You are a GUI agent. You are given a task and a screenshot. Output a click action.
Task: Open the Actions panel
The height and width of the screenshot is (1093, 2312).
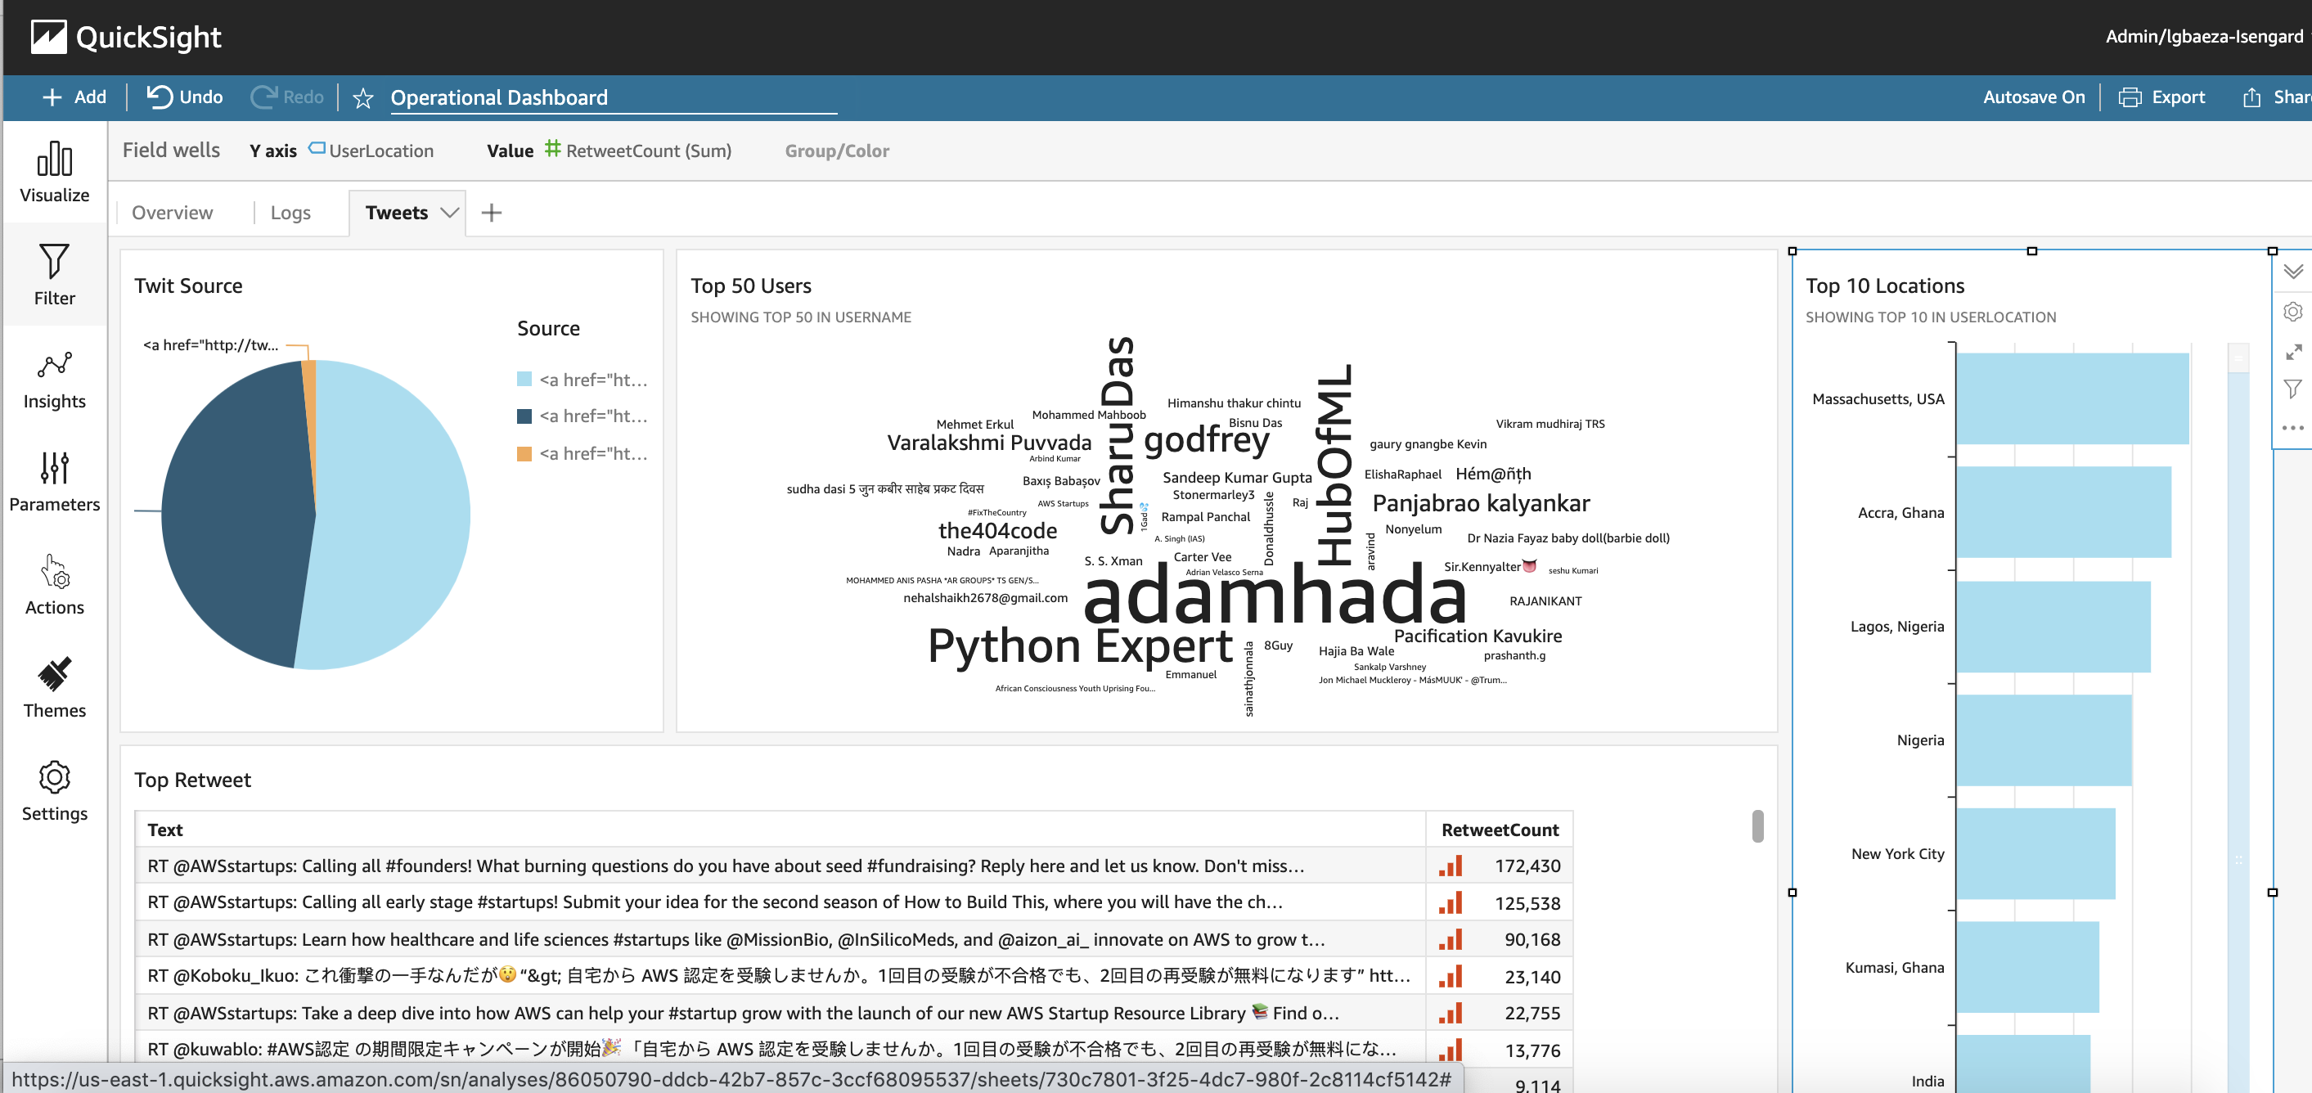pyautogui.click(x=54, y=585)
